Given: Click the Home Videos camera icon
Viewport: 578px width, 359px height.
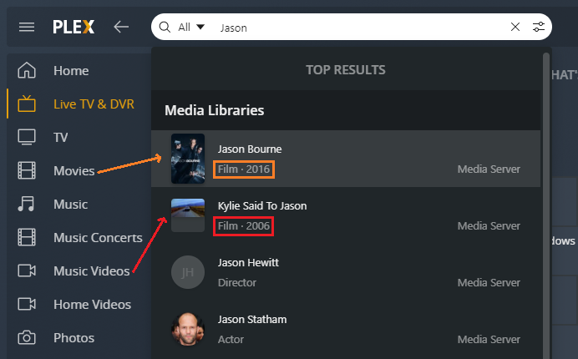Looking at the screenshot, I should coord(27,304).
